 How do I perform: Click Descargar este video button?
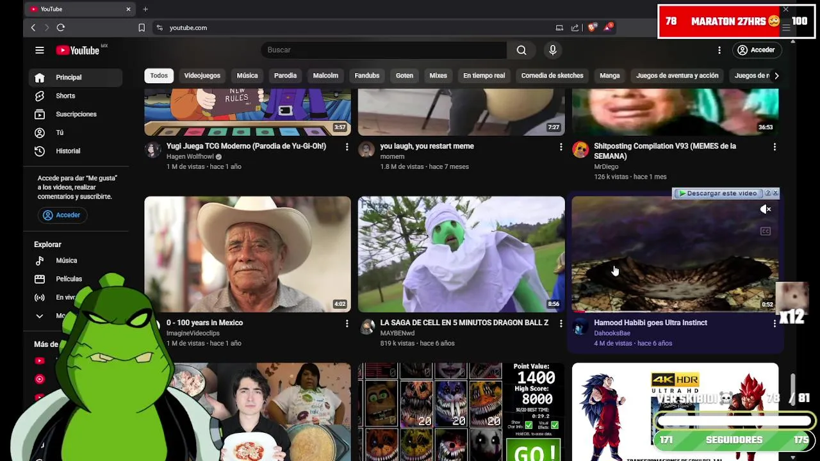point(718,193)
